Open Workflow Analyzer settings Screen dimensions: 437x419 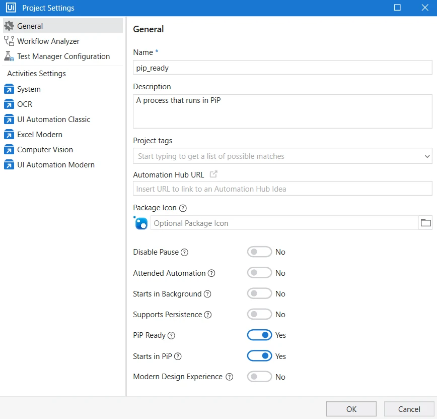pos(63,41)
